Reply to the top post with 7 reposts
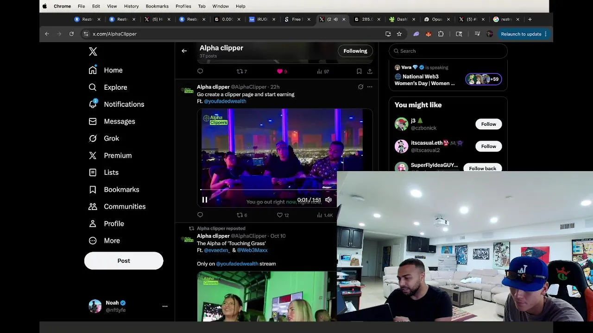Screen dimensions: 593x333 [200, 71]
